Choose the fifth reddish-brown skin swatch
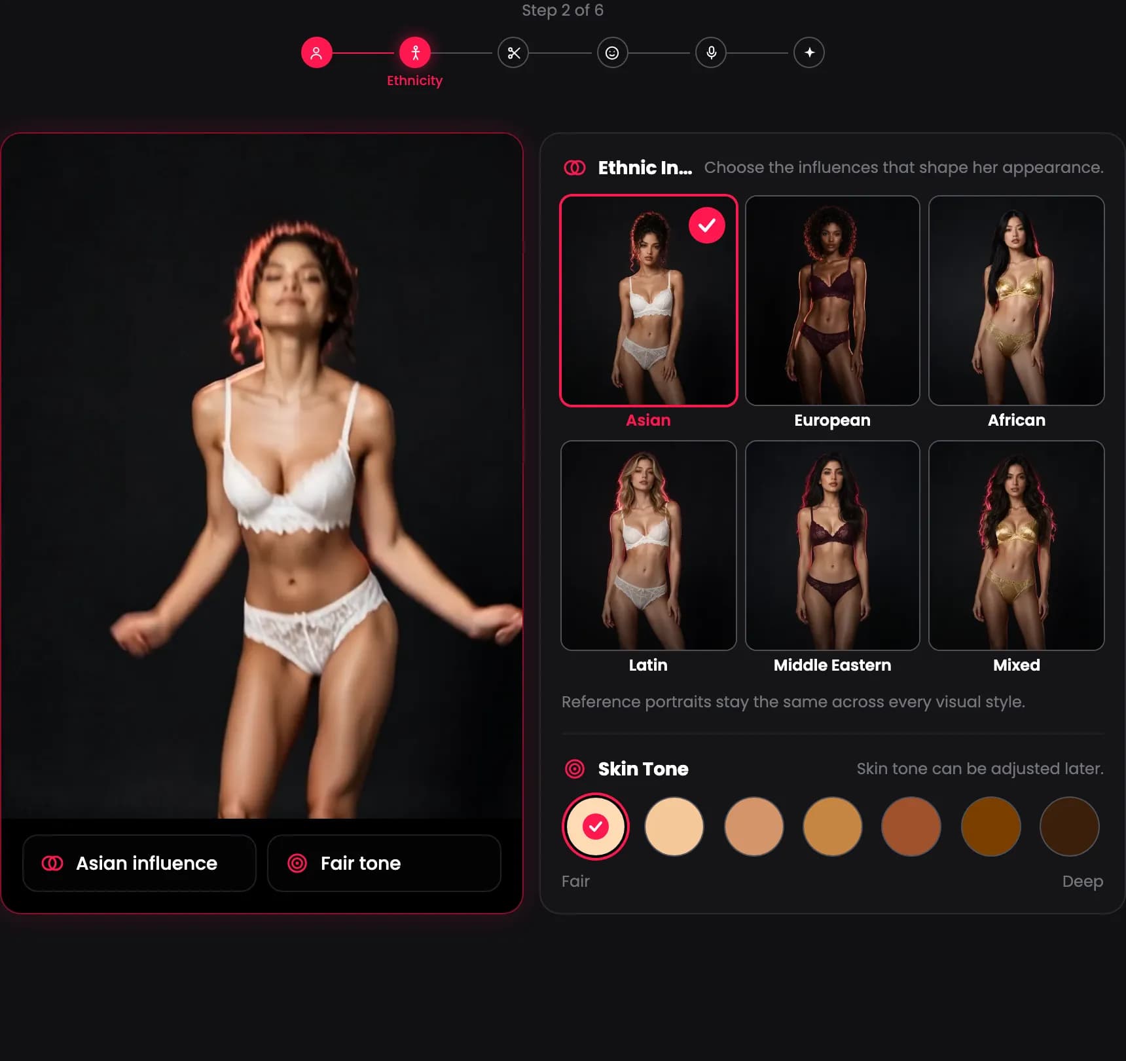The width and height of the screenshot is (1126, 1061). click(x=911, y=827)
